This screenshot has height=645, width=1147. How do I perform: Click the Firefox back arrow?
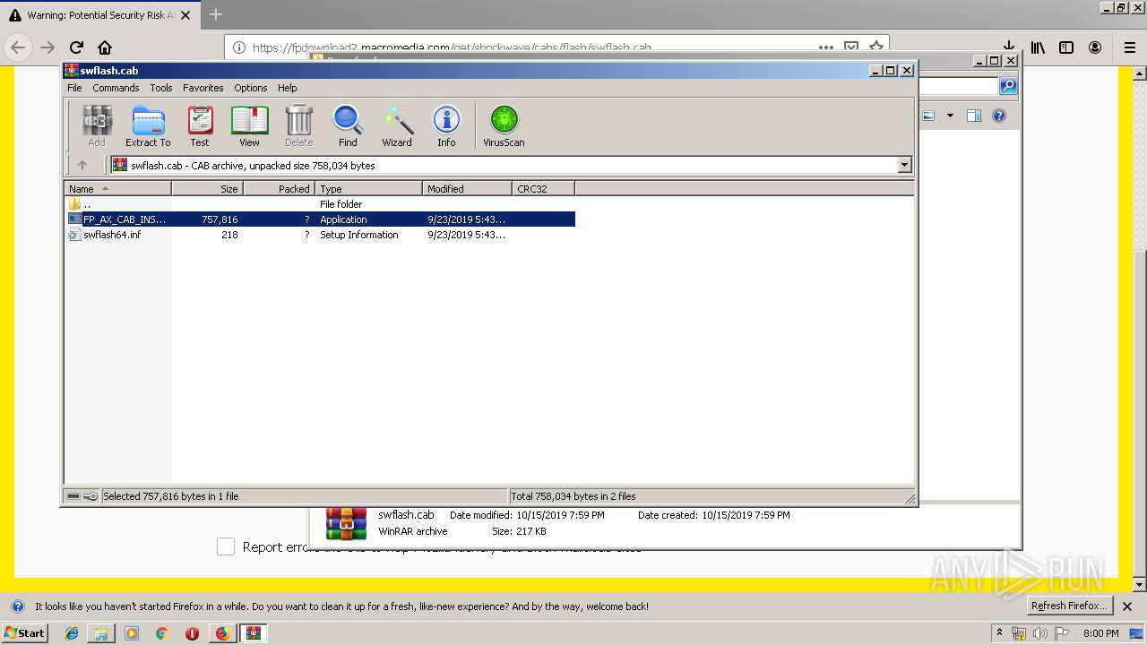click(x=19, y=47)
